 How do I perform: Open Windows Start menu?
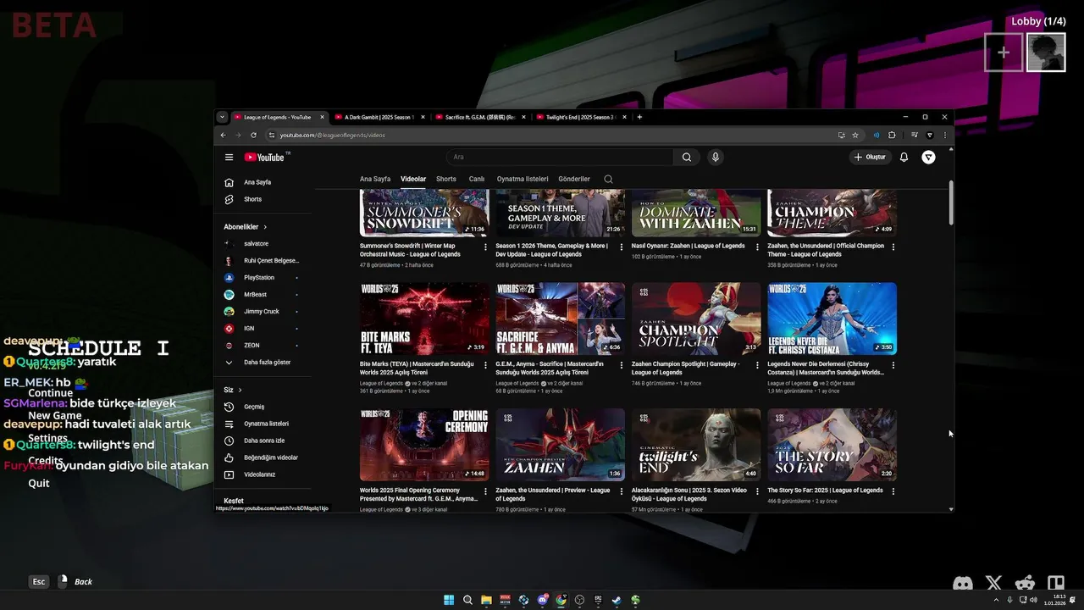coord(449,600)
